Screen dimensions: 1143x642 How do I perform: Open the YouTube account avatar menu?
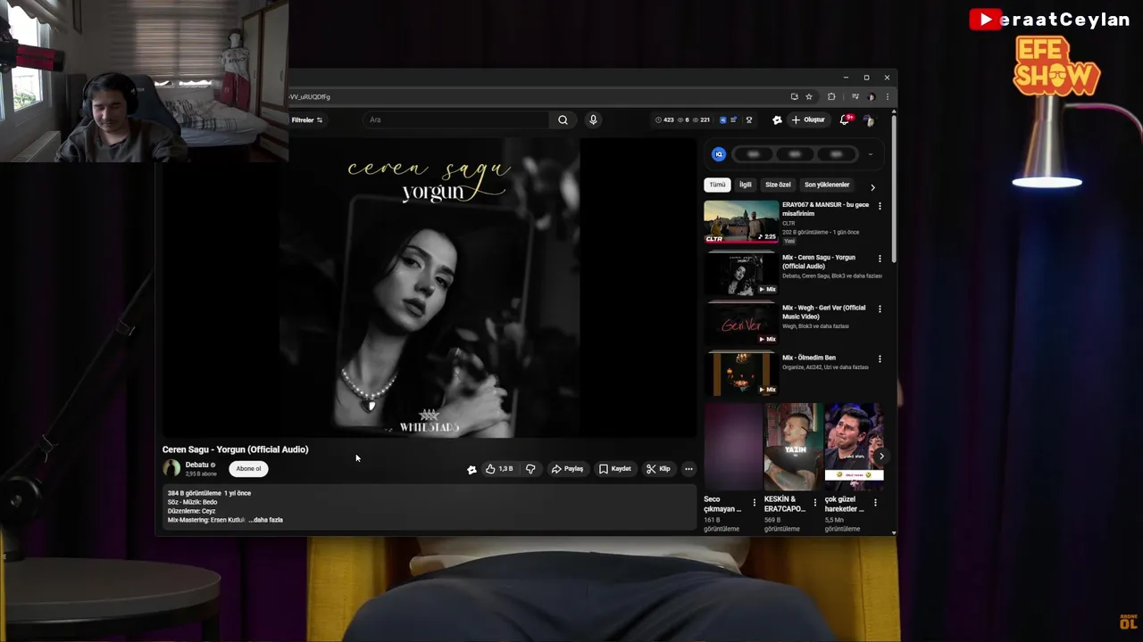pos(869,120)
